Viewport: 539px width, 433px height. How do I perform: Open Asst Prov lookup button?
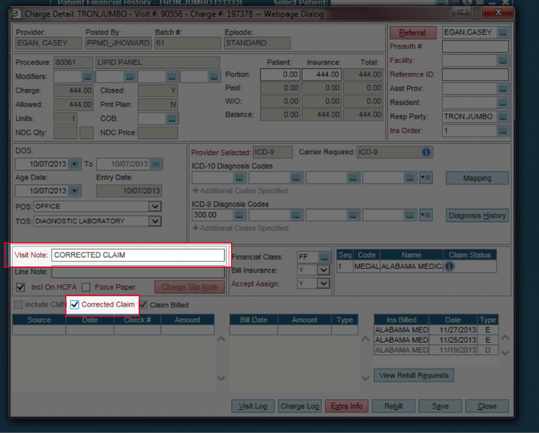tap(503, 89)
